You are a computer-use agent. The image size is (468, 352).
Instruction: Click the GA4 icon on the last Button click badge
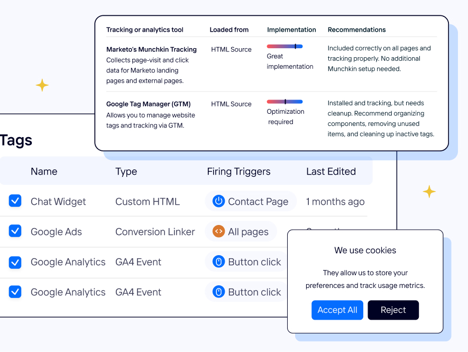point(218,292)
